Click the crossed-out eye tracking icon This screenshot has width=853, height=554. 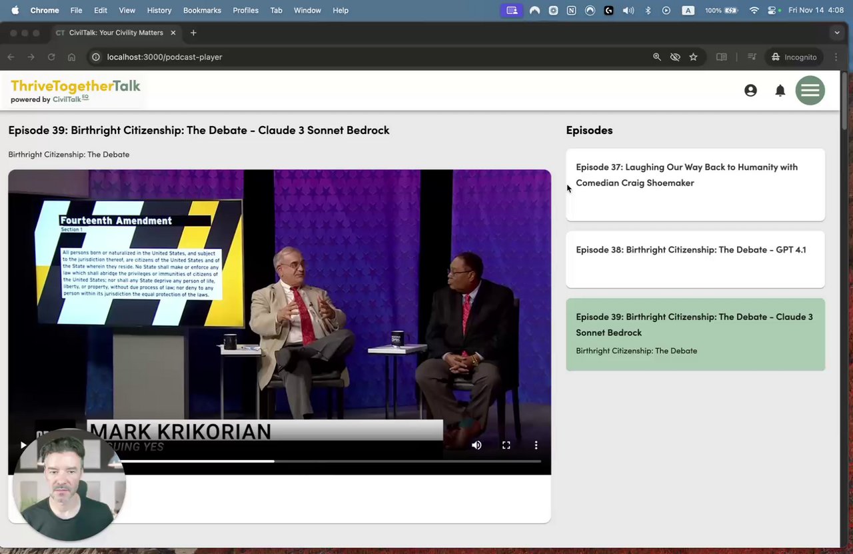675,57
